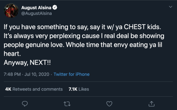Image resolution: width=177 pixels, height=110 pixels.
Task: Click the blue verified checkmark badge
Action: 55,7
